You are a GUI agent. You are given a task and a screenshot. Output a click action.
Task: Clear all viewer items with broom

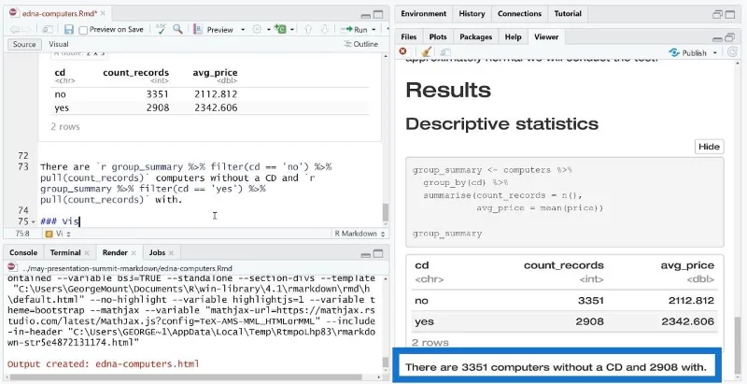427,52
